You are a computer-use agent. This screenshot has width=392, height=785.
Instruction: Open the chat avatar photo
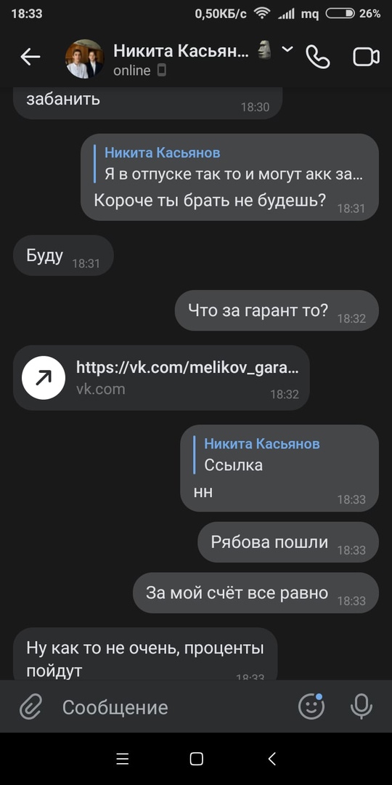tap(84, 59)
